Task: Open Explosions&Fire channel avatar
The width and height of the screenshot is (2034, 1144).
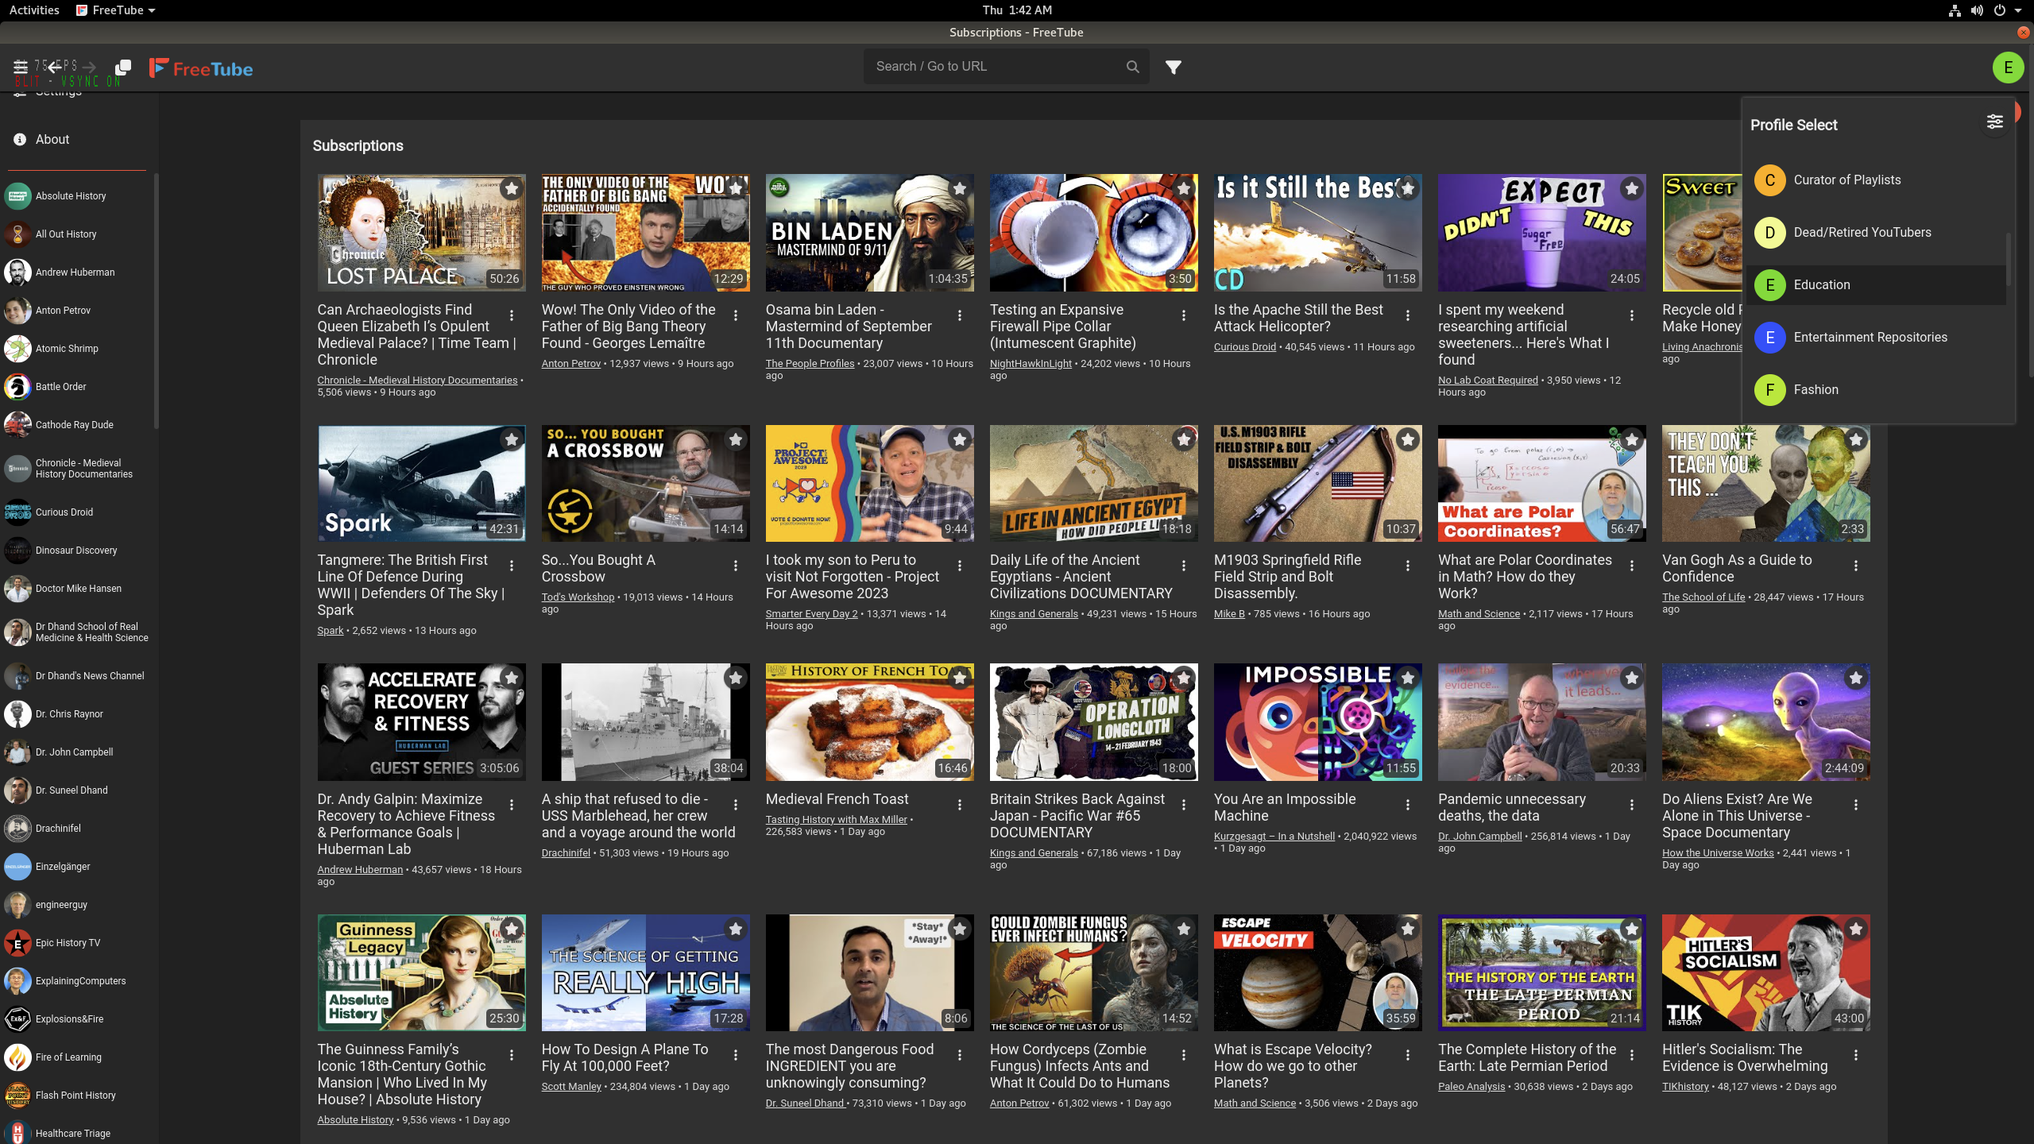Action: click(17, 1019)
